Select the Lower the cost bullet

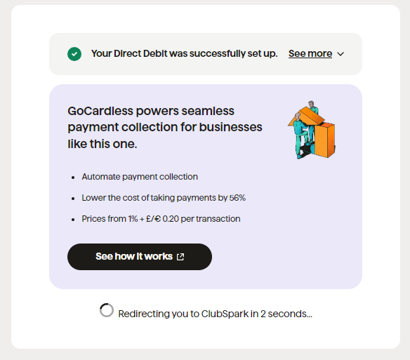(x=164, y=198)
